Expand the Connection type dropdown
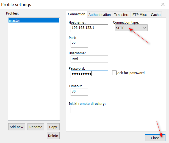169x143 pixels. (x=131, y=28)
